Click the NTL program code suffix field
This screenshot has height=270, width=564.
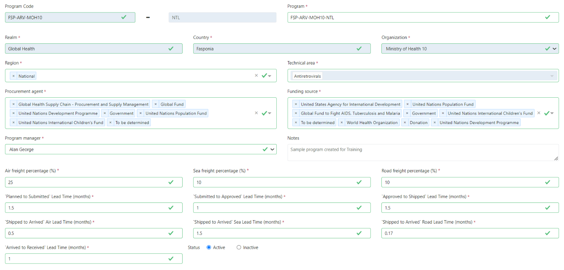click(x=223, y=17)
